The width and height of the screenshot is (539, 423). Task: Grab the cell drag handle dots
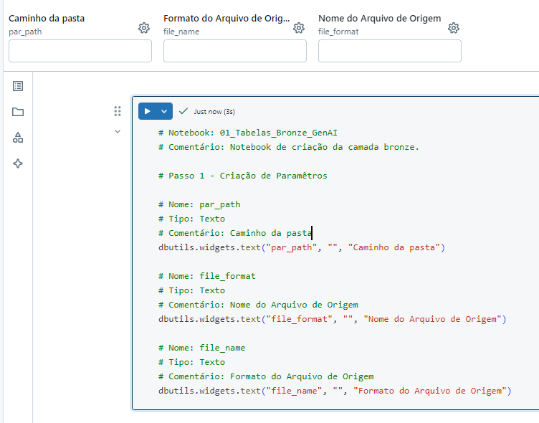click(118, 111)
